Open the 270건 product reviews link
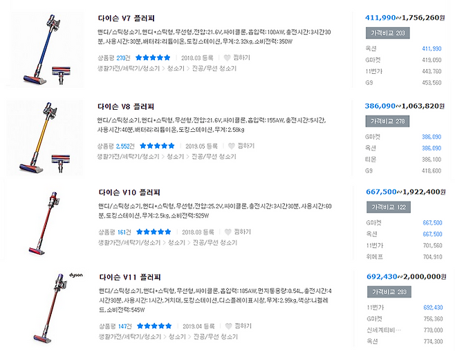Screen dimensions: 455x351 coord(124,58)
